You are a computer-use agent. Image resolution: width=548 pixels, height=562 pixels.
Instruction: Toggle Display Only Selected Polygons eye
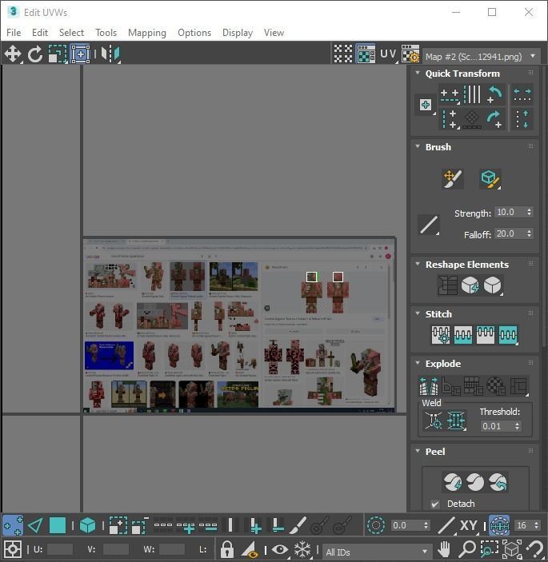(x=280, y=549)
